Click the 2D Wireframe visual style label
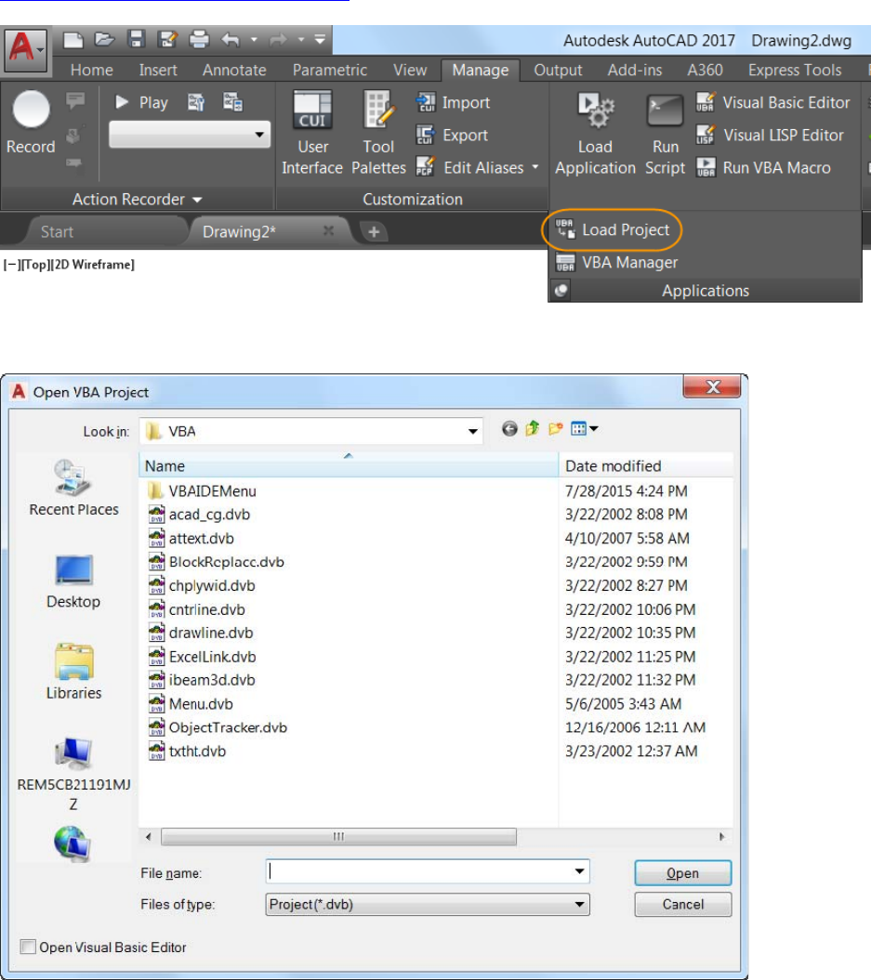This screenshot has width=871, height=980. click(92, 265)
